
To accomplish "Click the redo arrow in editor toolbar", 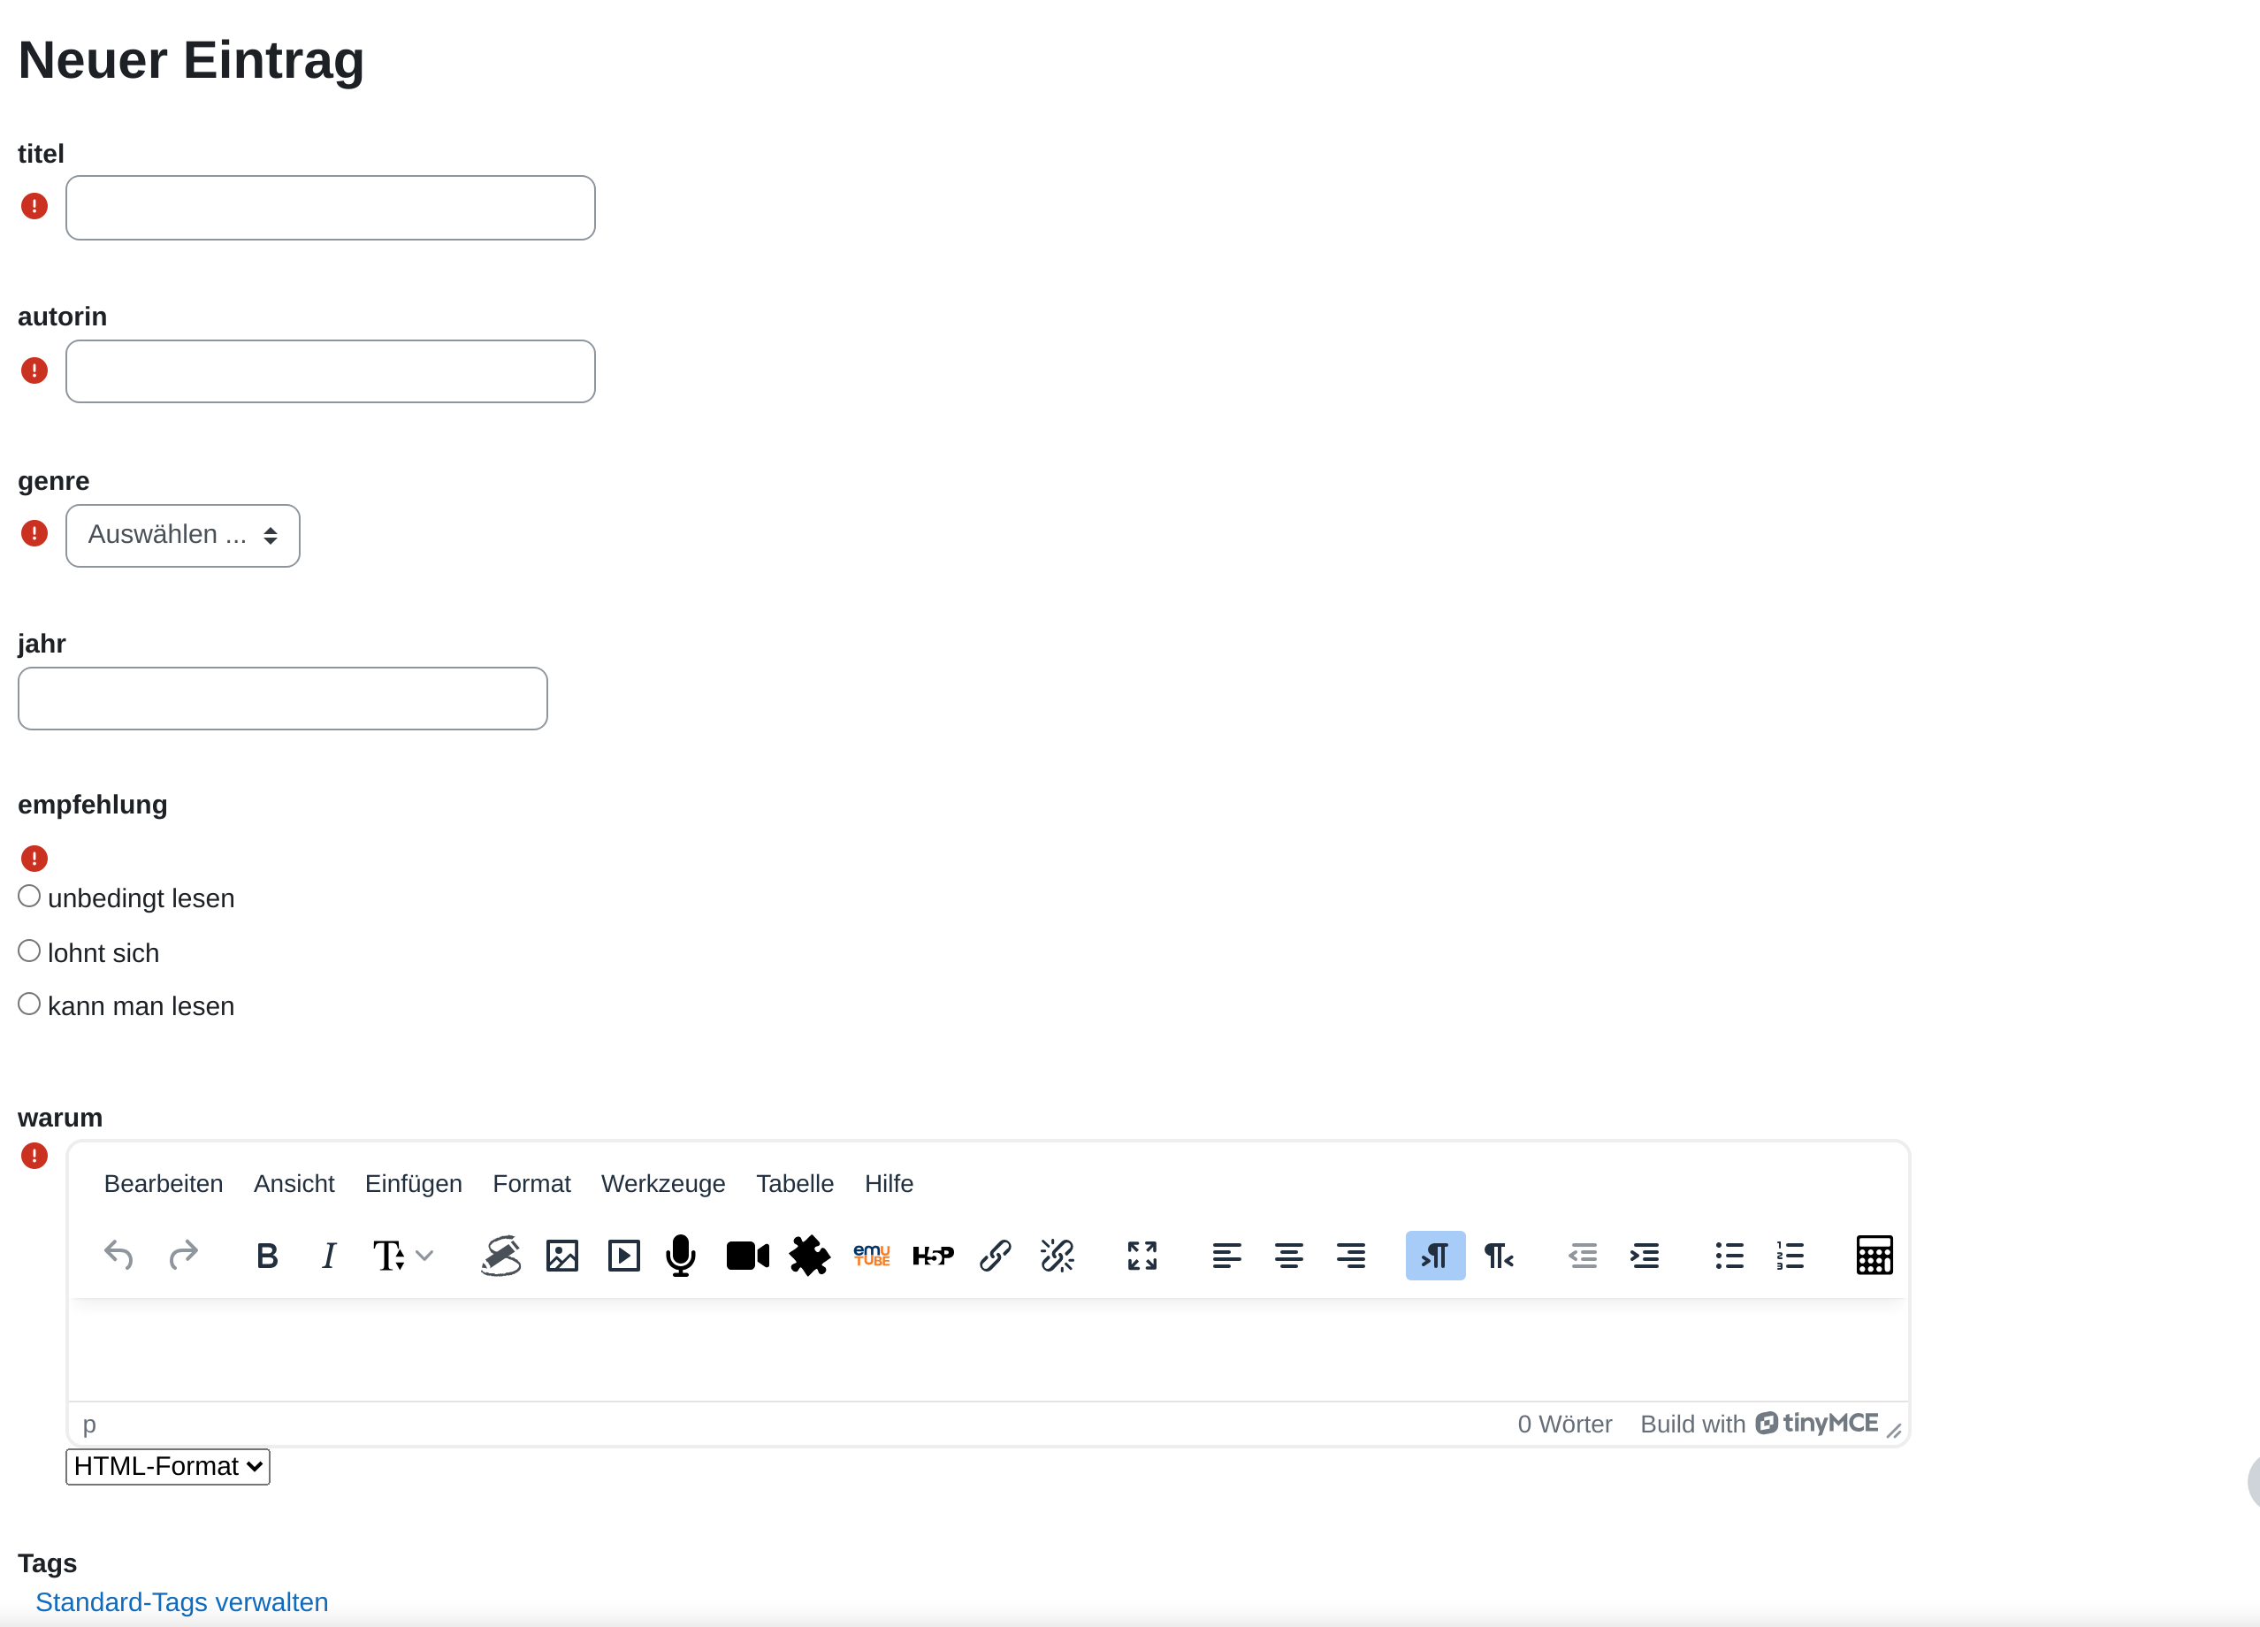I will pyautogui.click(x=183, y=1256).
